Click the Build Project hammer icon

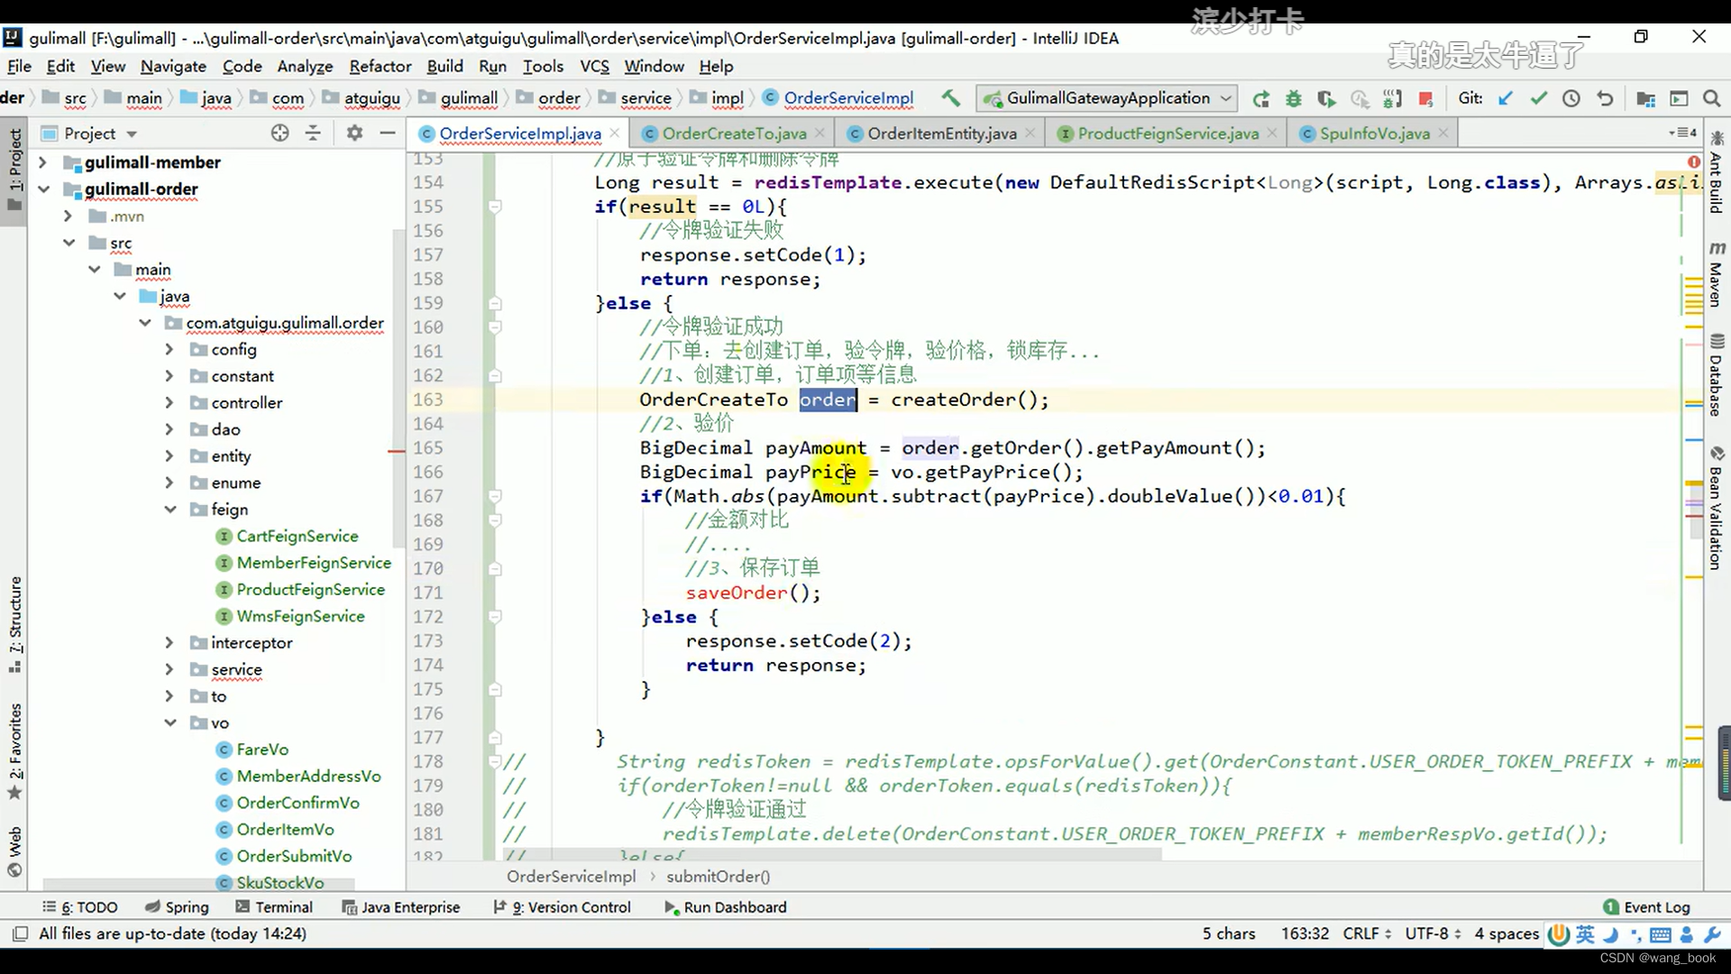coord(950,97)
